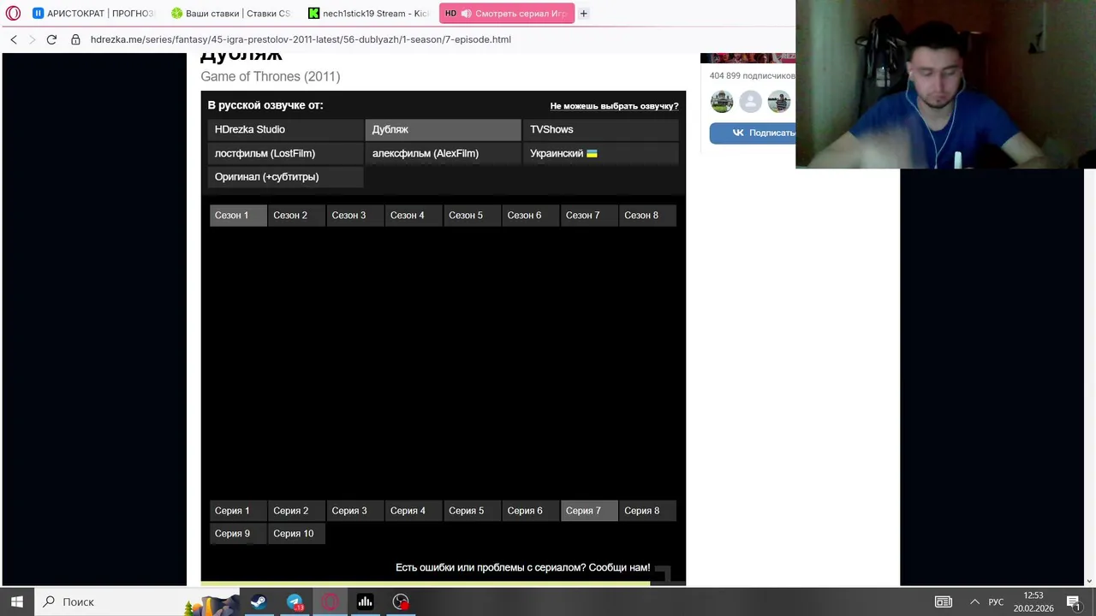The width and height of the screenshot is (1096, 616).
Task: Reload the current page
Action: 51,39
